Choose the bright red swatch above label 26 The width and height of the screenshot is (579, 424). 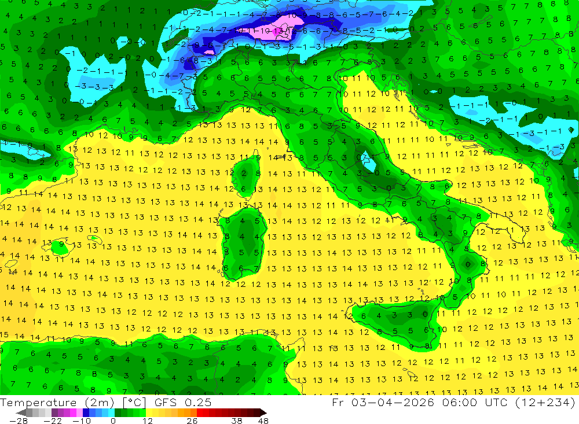point(199,413)
